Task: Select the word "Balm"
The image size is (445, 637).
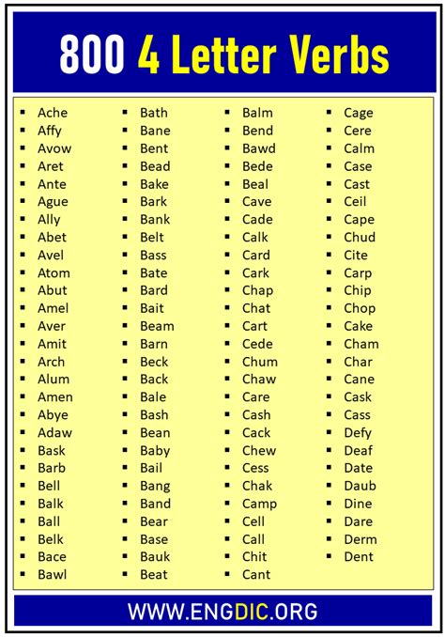Action: coord(257,113)
